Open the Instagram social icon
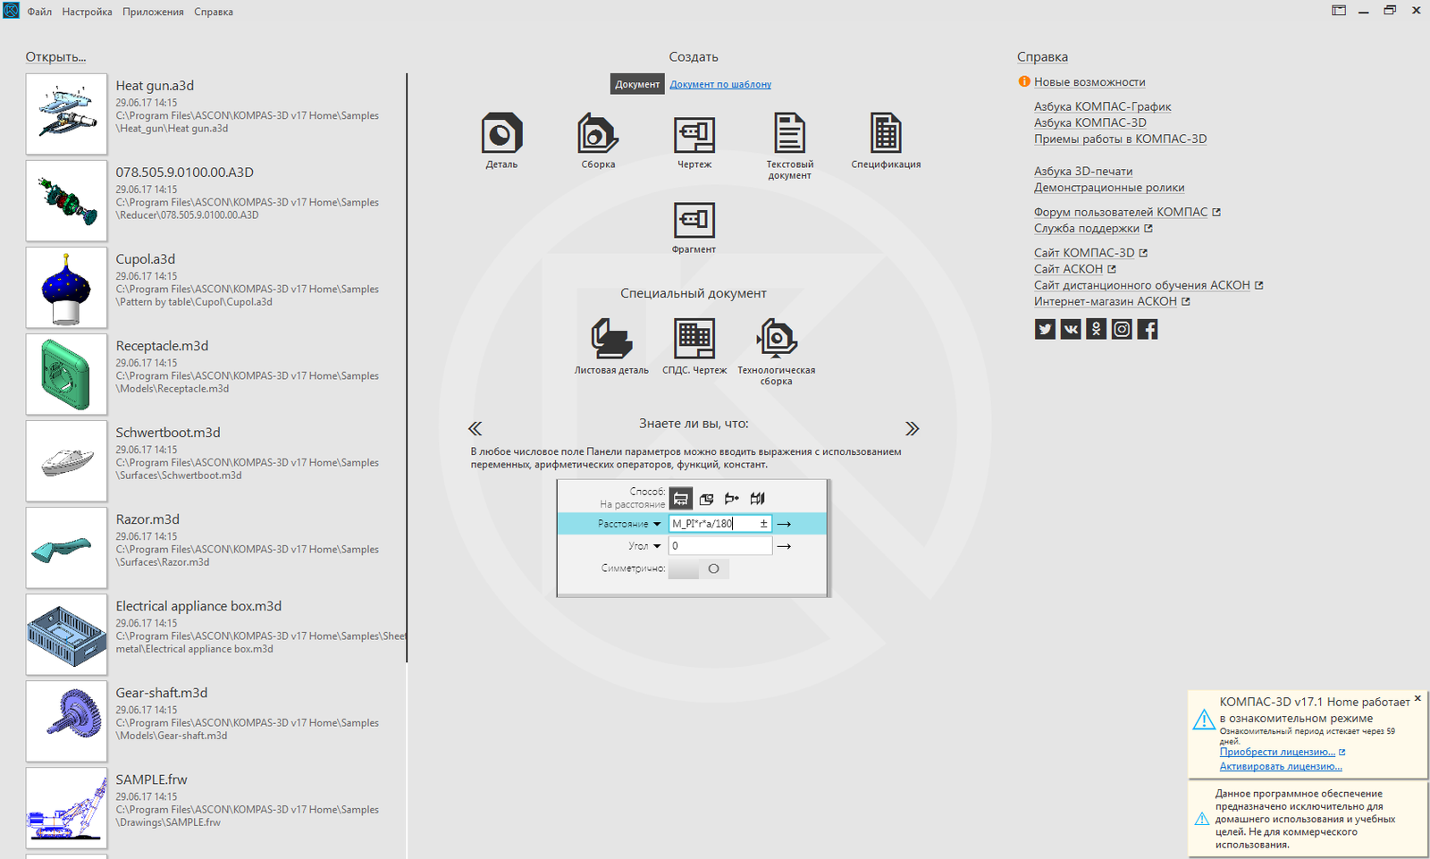 click(1123, 329)
